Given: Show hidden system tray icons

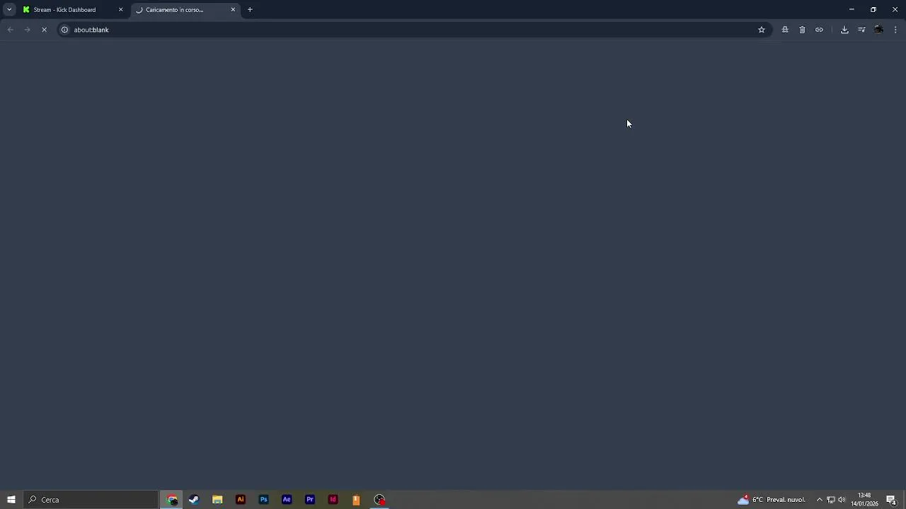Looking at the screenshot, I should [x=820, y=500].
